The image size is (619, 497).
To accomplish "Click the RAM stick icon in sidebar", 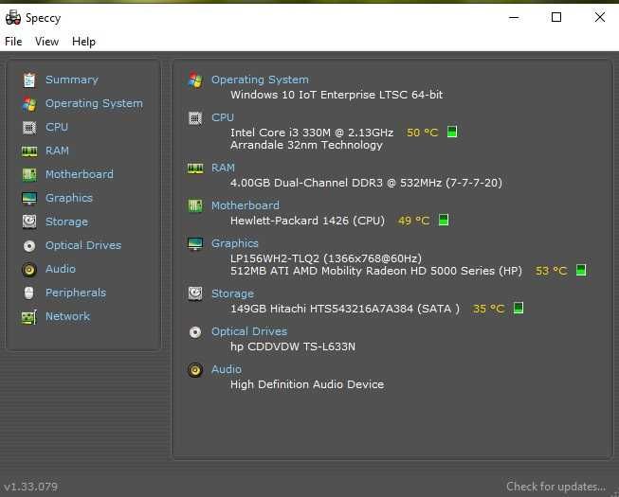I will [x=29, y=151].
